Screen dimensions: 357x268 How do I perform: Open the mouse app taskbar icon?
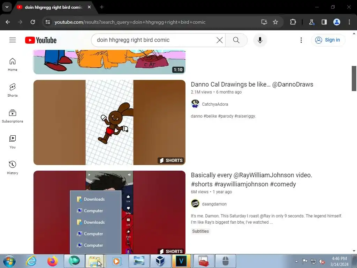coord(226,261)
